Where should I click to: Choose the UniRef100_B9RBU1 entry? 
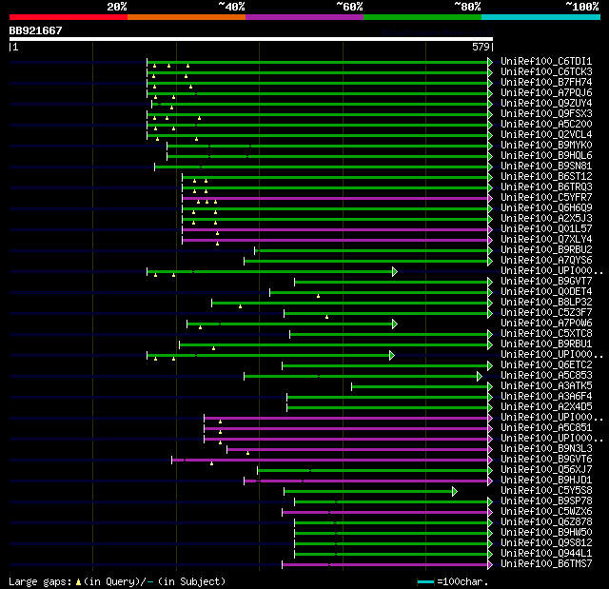tap(546, 344)
